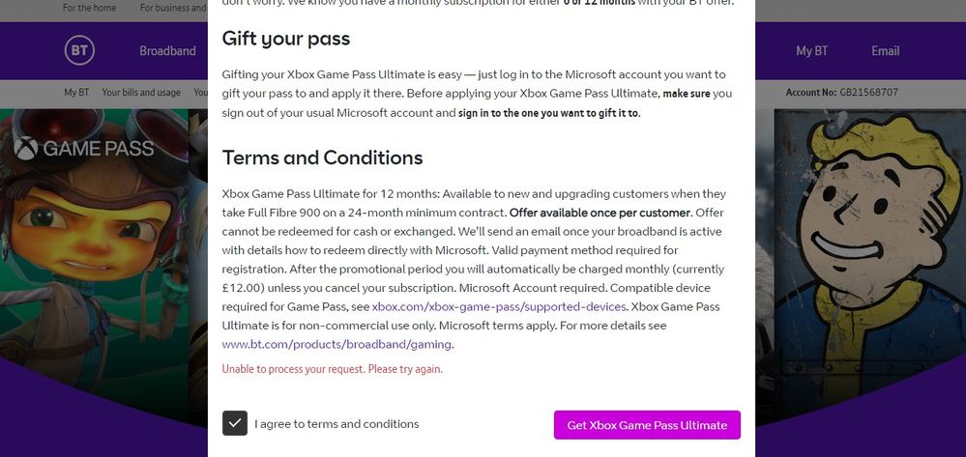The image size is (966, 457).
Task: Follow the www.bt.com/products/broadband/gaming link
Action: pyautogui.click(x=337, y=344)
